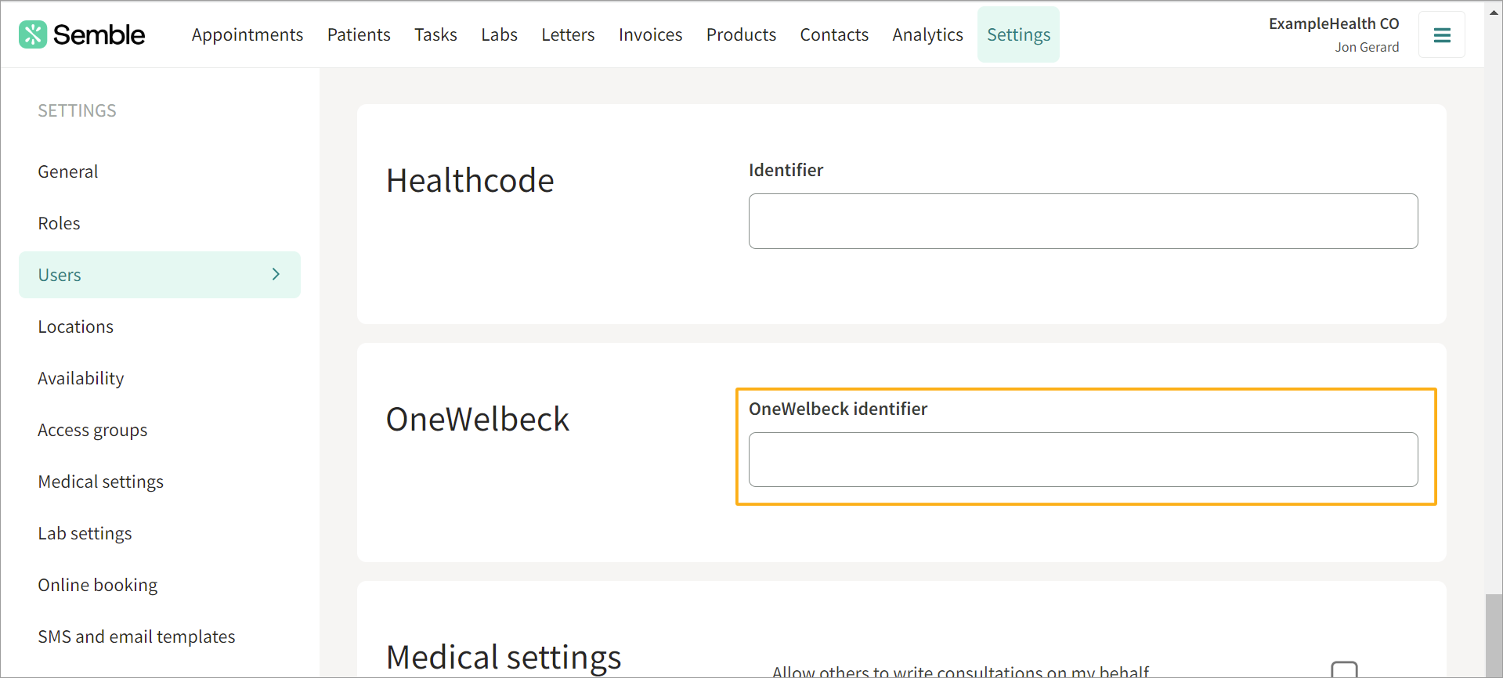Open the Analytics tab
The image size is (1503, 678).
pos(927,34)
